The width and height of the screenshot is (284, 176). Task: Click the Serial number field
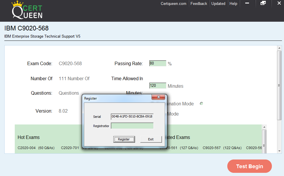pos(132,117)
